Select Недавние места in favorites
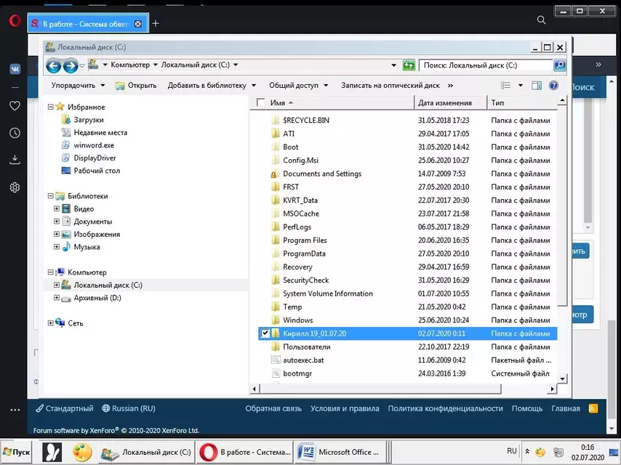The width and height of the screenshot is (621, 465). (x=100, y=132)
